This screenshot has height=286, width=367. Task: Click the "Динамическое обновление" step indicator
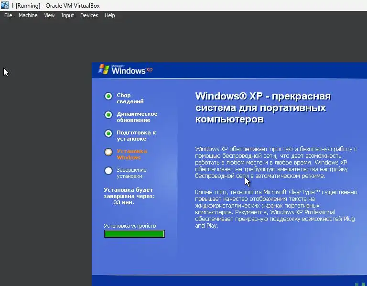pyautogui.click(x=108, y=115)
